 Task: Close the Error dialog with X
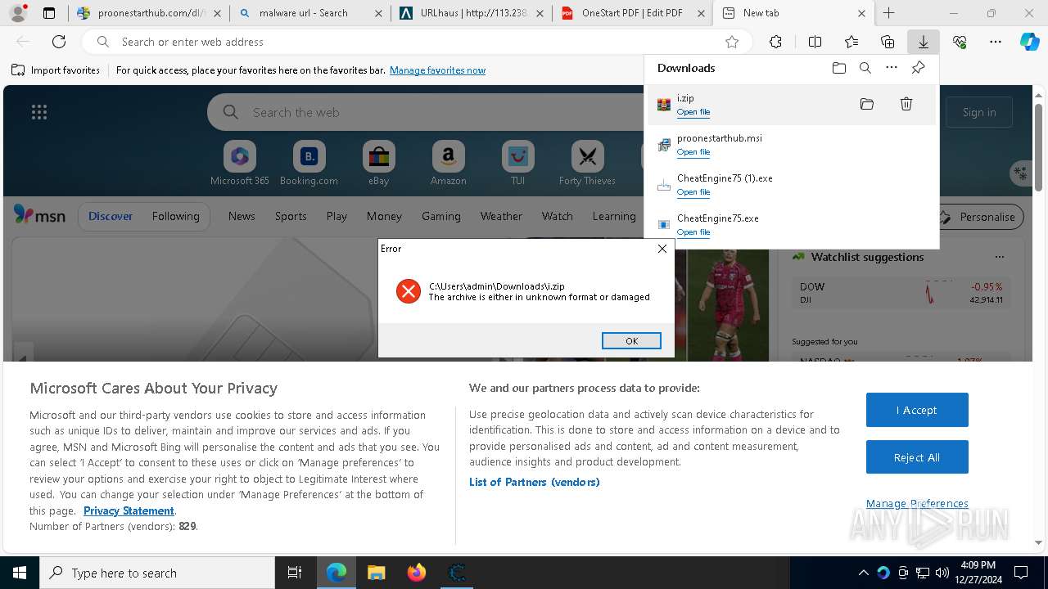(662, 249)
